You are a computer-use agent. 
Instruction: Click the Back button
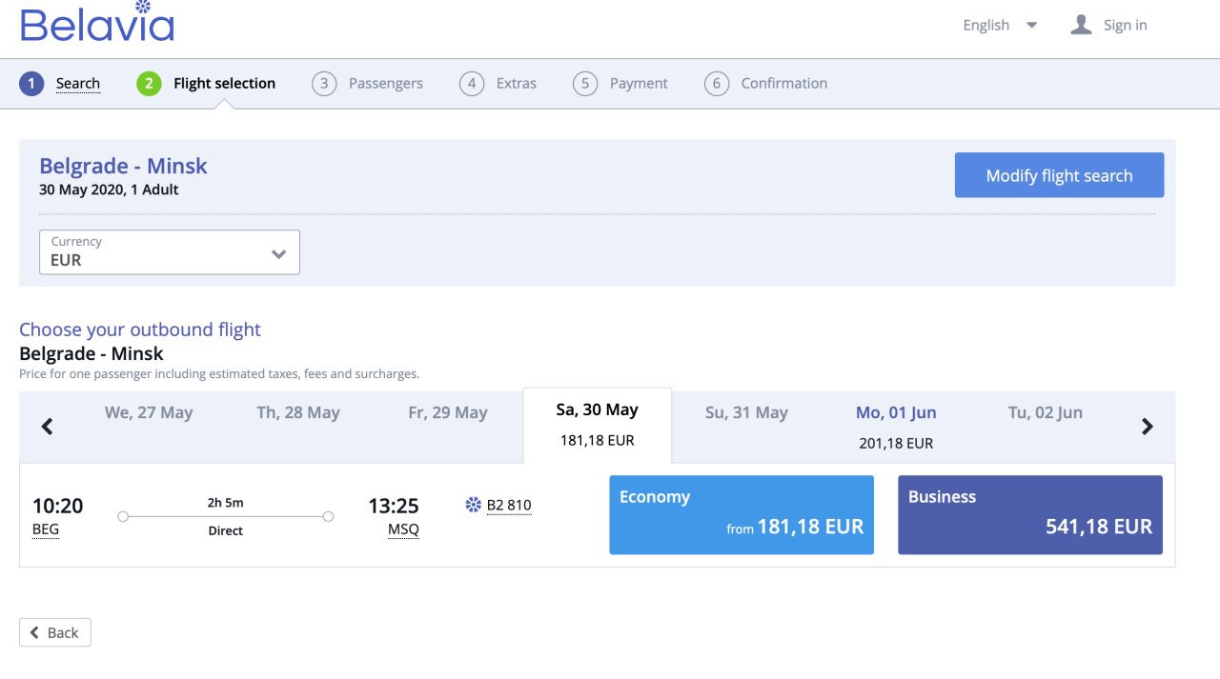click(55, 632)
